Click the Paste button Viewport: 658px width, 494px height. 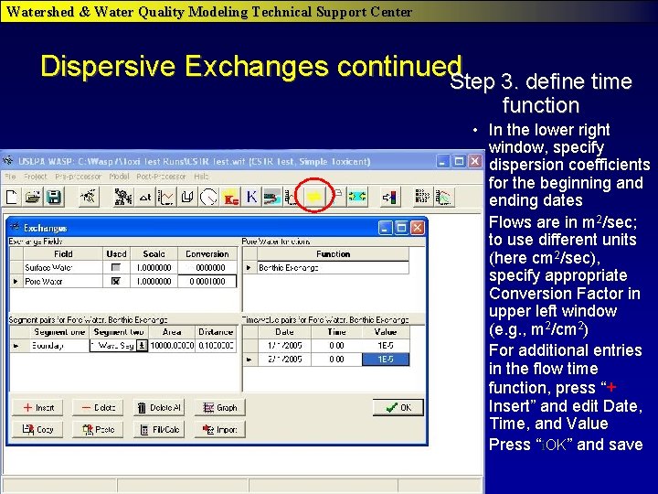tap(98, 429)
